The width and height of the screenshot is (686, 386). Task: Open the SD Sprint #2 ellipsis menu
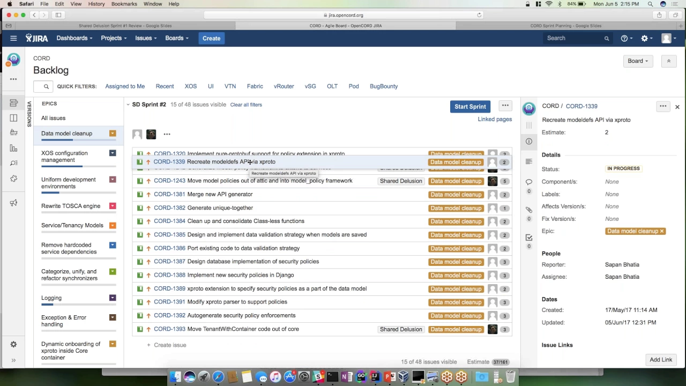click(505, 106)
